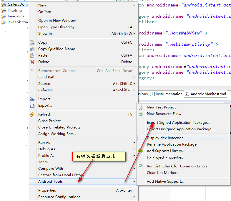231x201 pixels.
Task: Click the red Delete X icon
Action: 32,62
